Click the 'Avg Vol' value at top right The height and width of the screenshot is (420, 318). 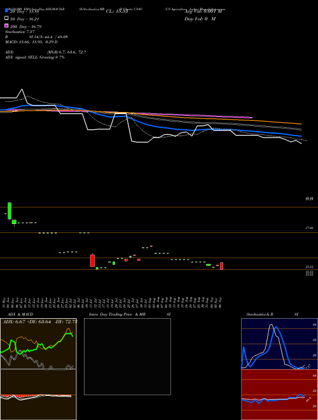pyautogui.click(x=203, y=11)
